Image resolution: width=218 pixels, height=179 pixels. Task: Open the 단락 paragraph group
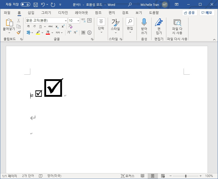click(101, 26)
